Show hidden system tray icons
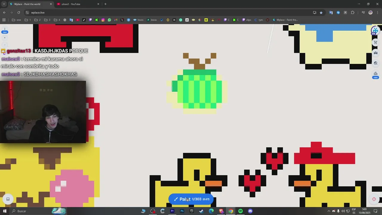This screenshot has width=382, height=215. (x=329, y=211)
